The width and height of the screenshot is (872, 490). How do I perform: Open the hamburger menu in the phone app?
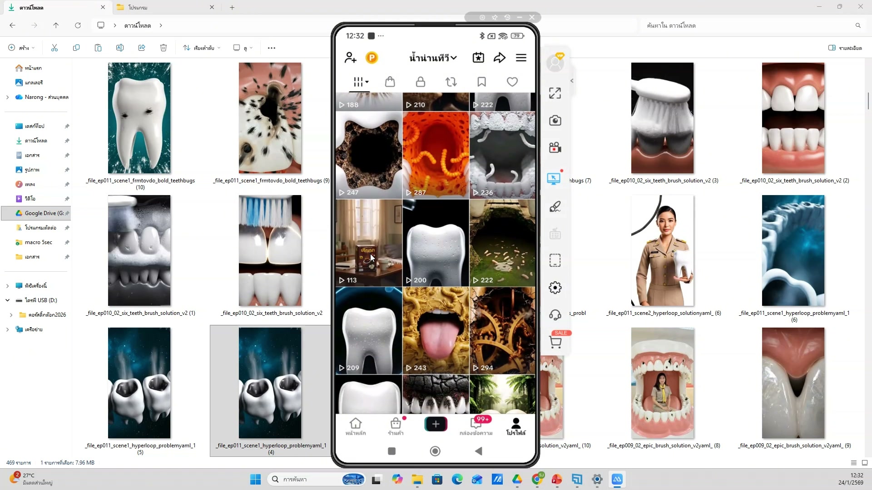tap(521, 58)
